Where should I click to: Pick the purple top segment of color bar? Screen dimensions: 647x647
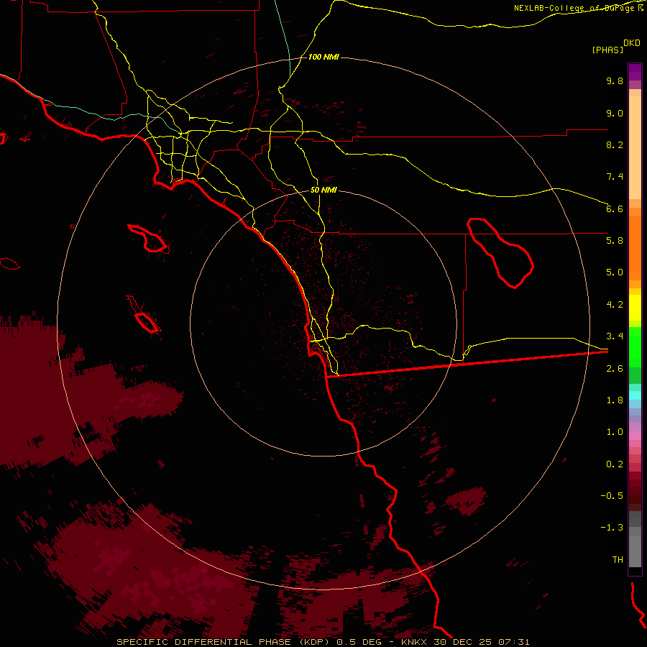pyautogui.click(x=635, y=72)
